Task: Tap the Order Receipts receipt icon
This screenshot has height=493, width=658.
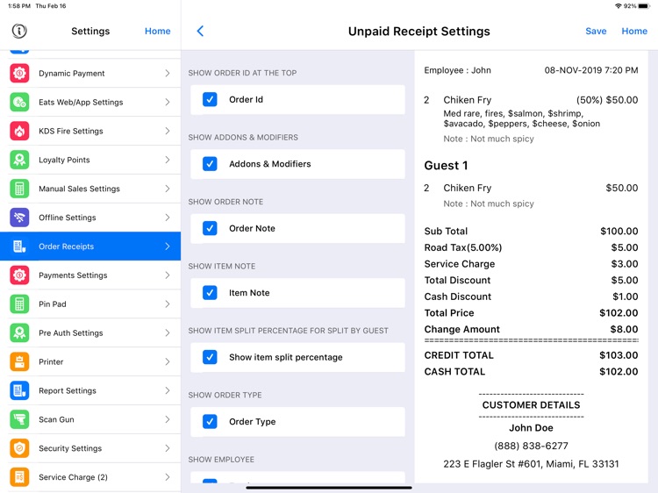Action: (19, 246)
